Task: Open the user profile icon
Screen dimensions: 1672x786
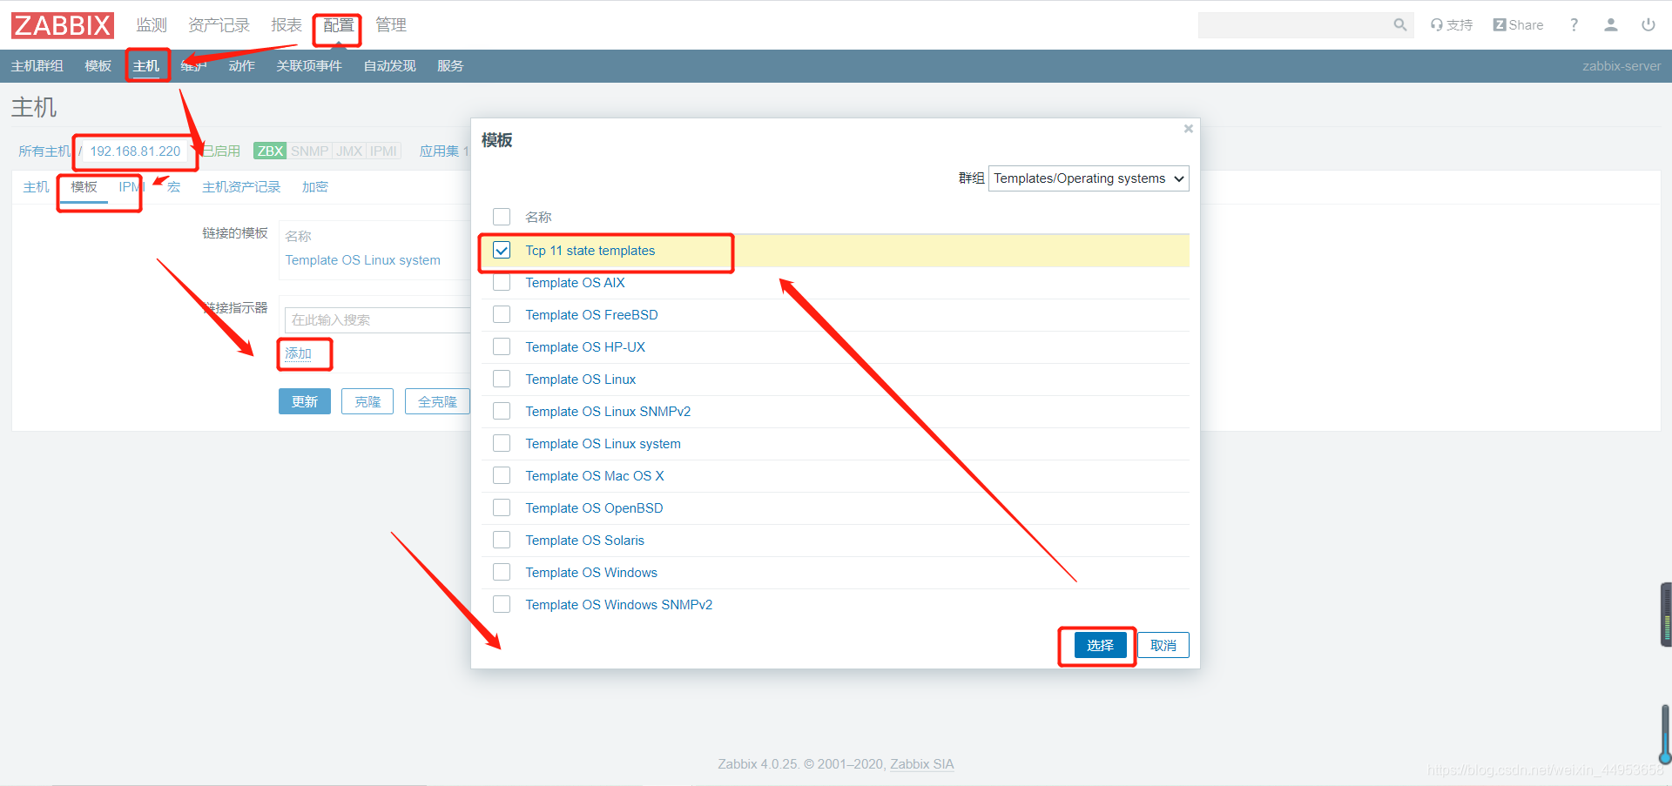Action: point(1611,25)
